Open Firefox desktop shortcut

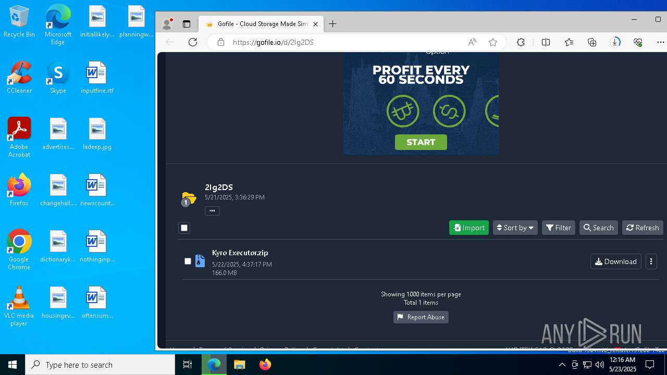(19, 190)
